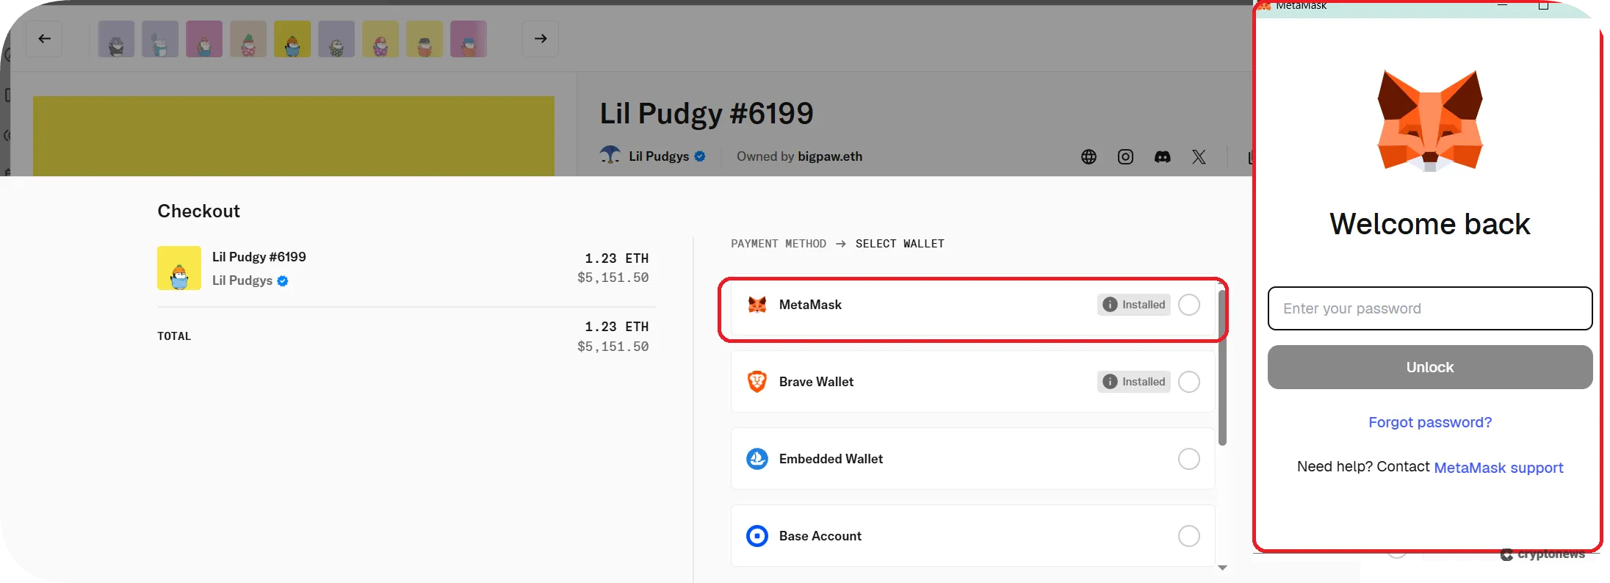Open the website globe icon
The width and height of the screenshot is (1610, 583).
coord(1089,156)
